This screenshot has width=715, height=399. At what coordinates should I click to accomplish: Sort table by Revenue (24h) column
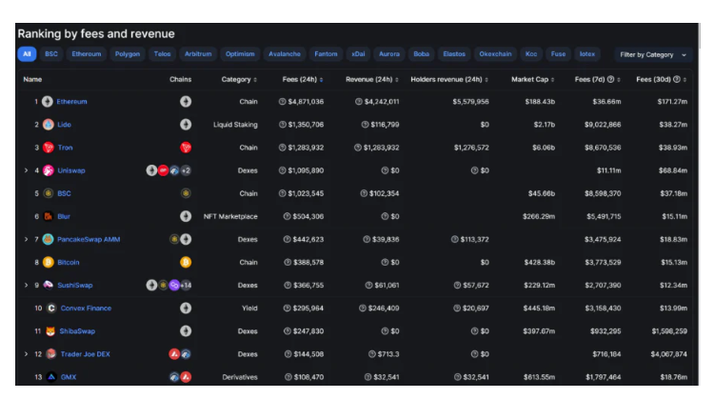371,79
